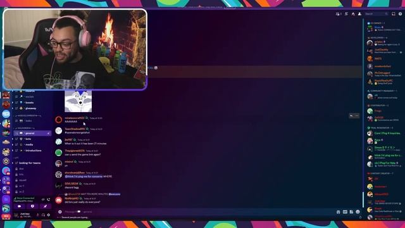Open the wolf image attachment thumbnail in chat
Screen dimensions: 405x228
(x=78, y=101)
